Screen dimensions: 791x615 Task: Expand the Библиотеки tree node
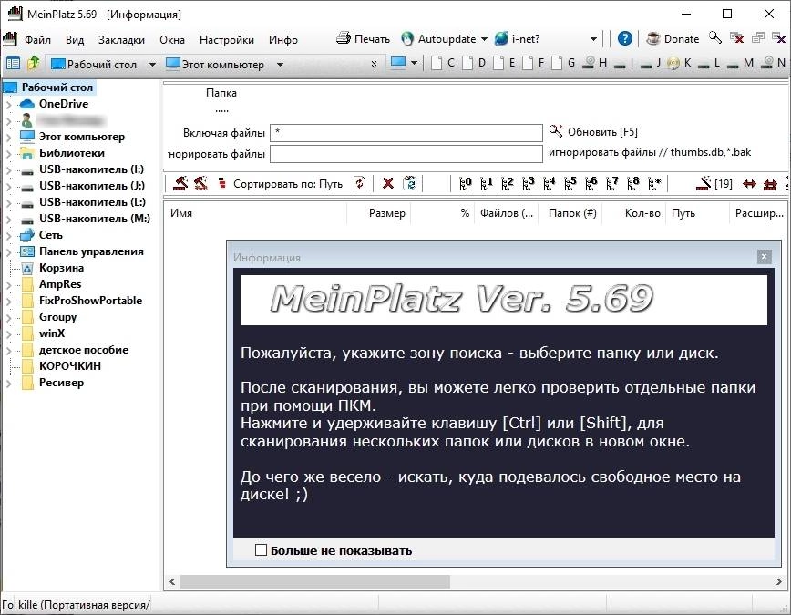8,153
